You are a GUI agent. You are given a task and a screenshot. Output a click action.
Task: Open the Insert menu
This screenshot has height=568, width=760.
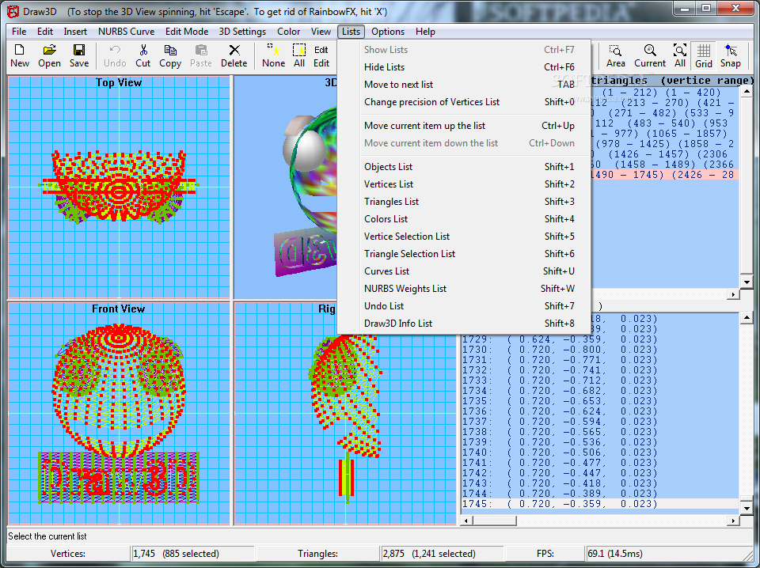[75, 32]
